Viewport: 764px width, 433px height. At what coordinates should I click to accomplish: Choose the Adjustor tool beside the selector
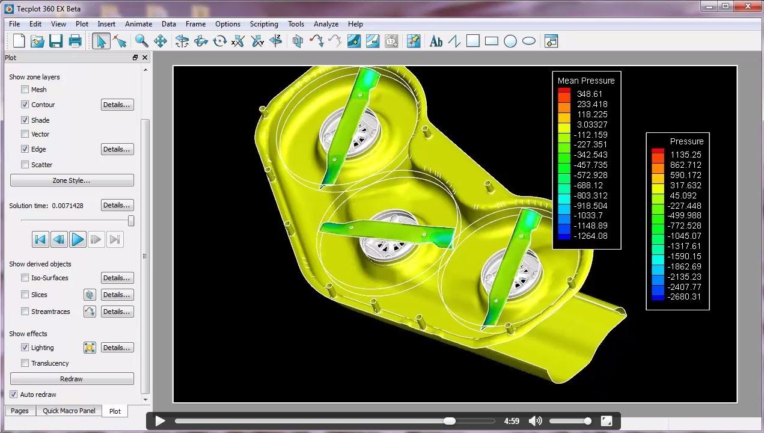[x=120, y=41]
